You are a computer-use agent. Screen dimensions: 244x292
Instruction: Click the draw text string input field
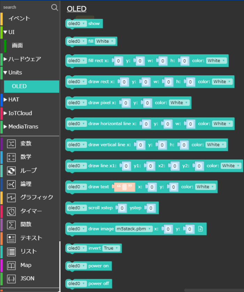click(x=124, y=187)
